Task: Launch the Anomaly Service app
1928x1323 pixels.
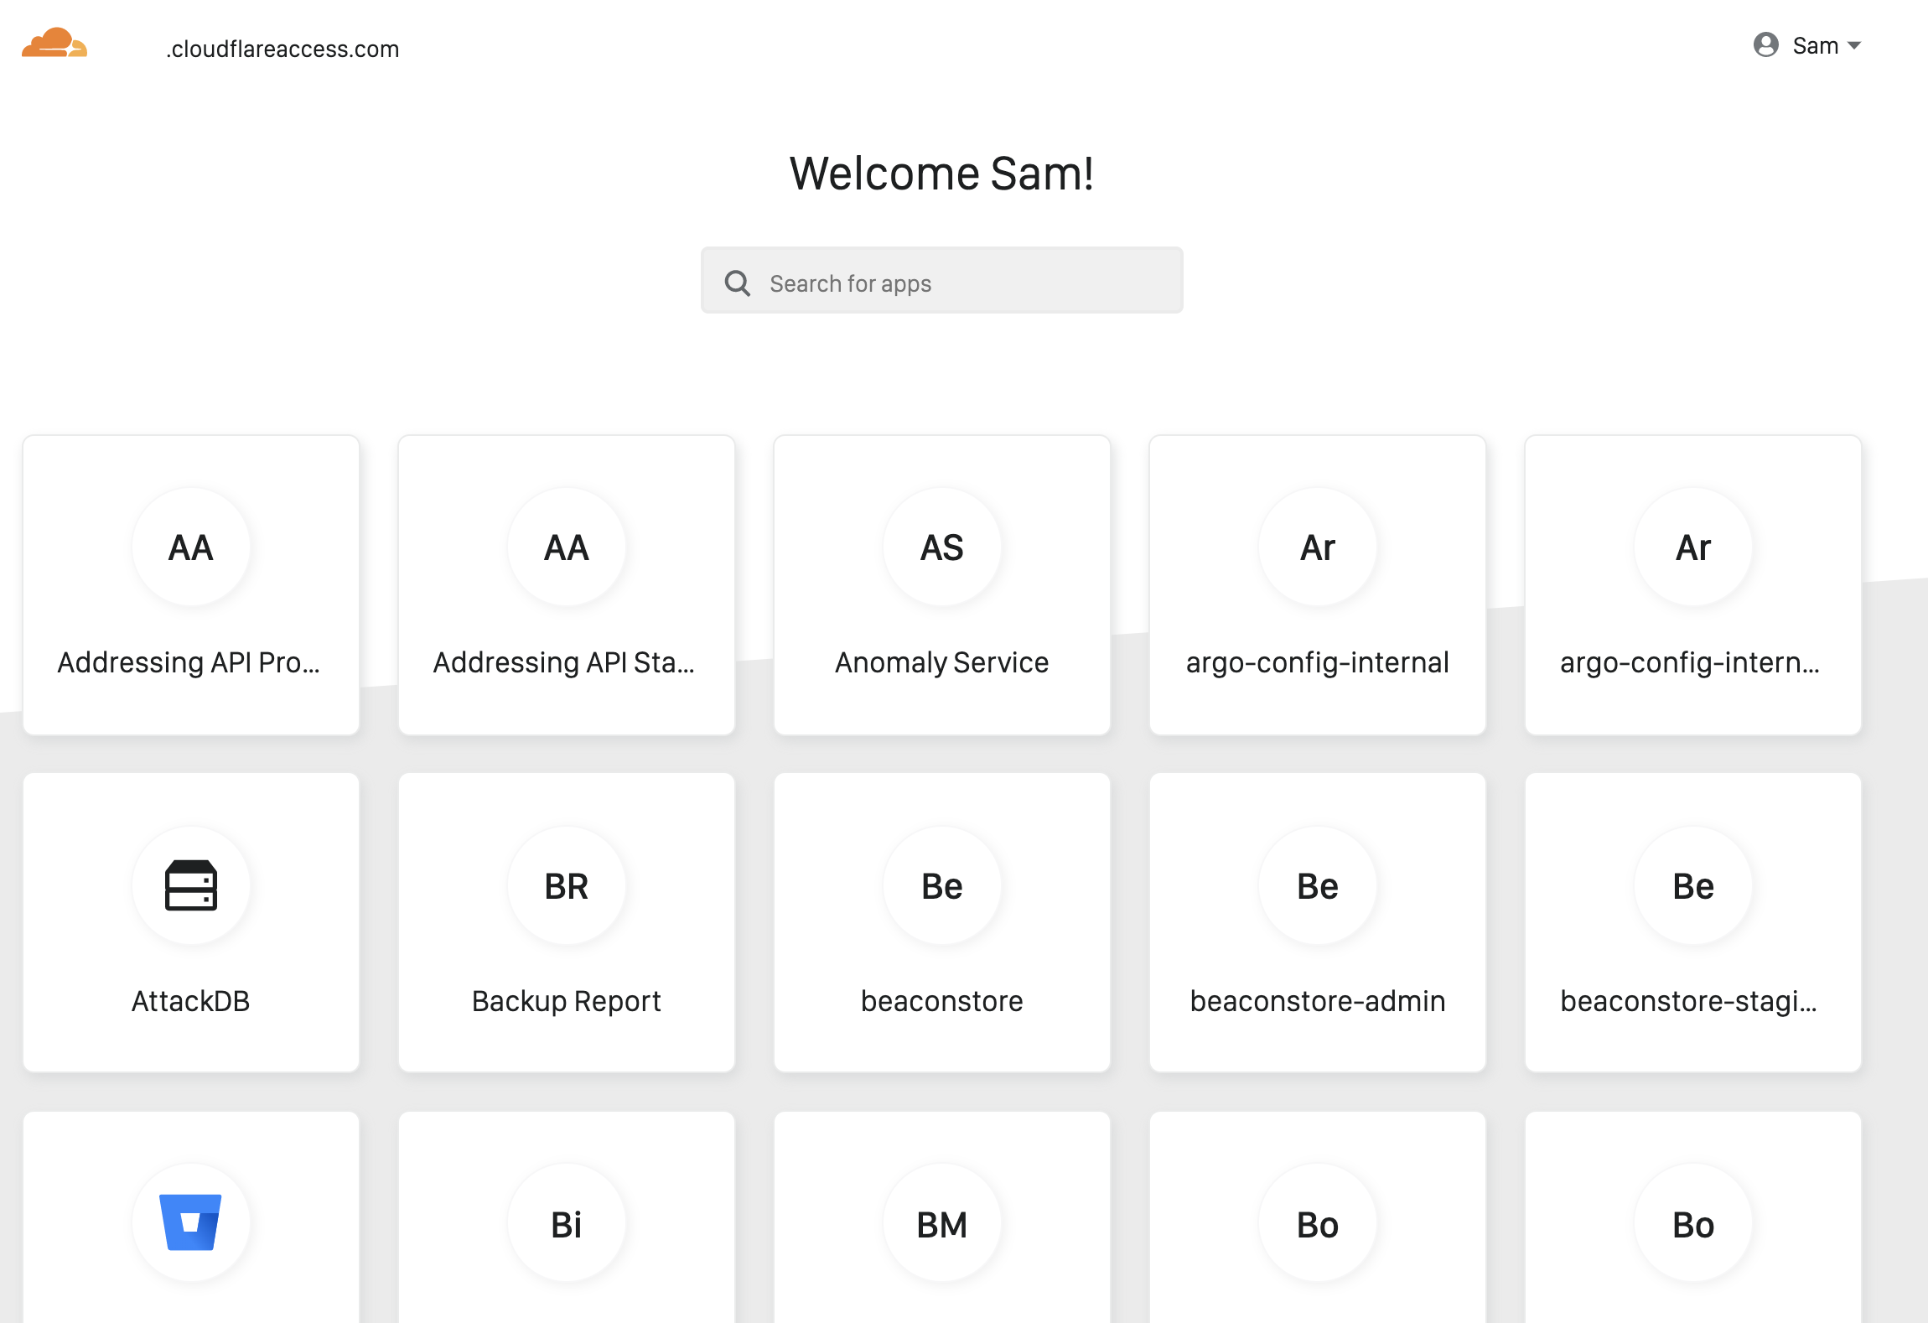Action: pyautogui.click(x=942, y=584)
